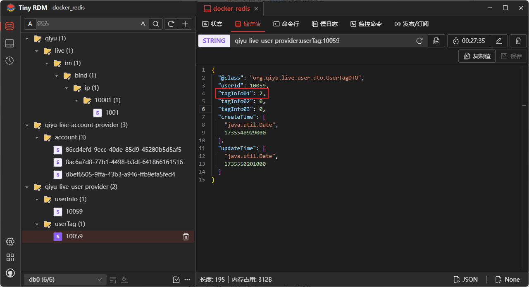
Task: Add a new key with plus button
Action: coord(185,24)
